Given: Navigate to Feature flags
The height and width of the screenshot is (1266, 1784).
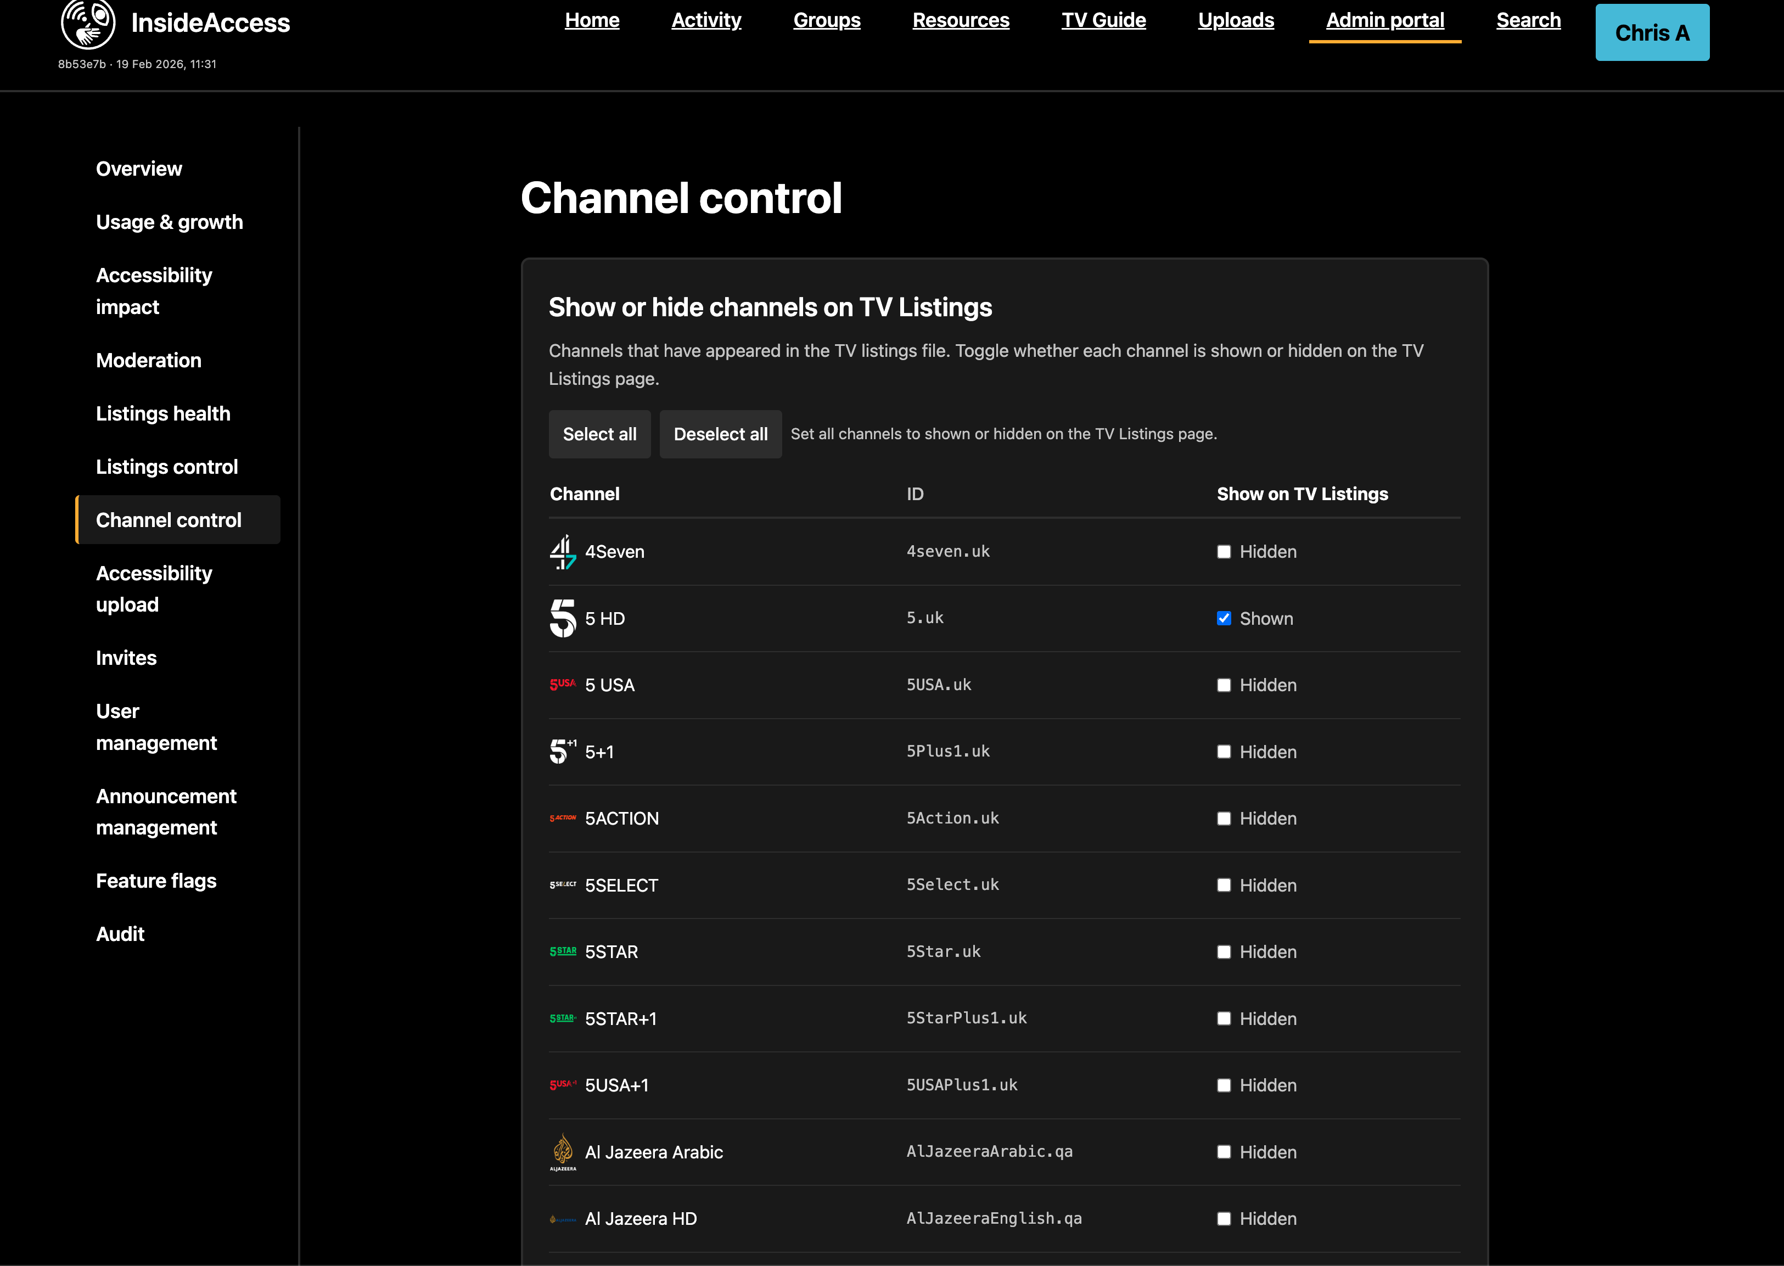Looking at the screenshot, I should tap(156, 881).
